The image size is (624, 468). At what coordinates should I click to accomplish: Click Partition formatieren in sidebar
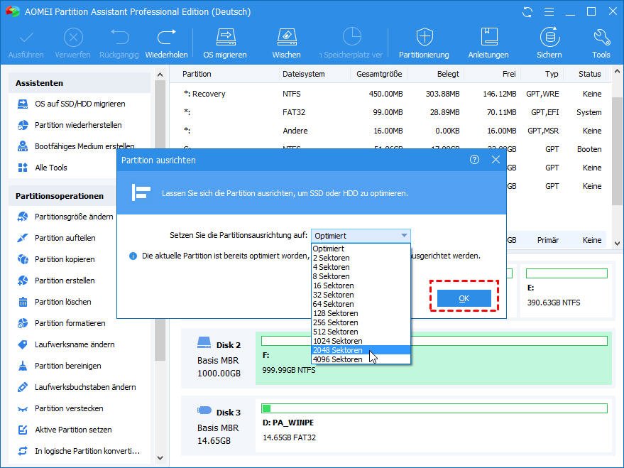[x=70, y=323]
